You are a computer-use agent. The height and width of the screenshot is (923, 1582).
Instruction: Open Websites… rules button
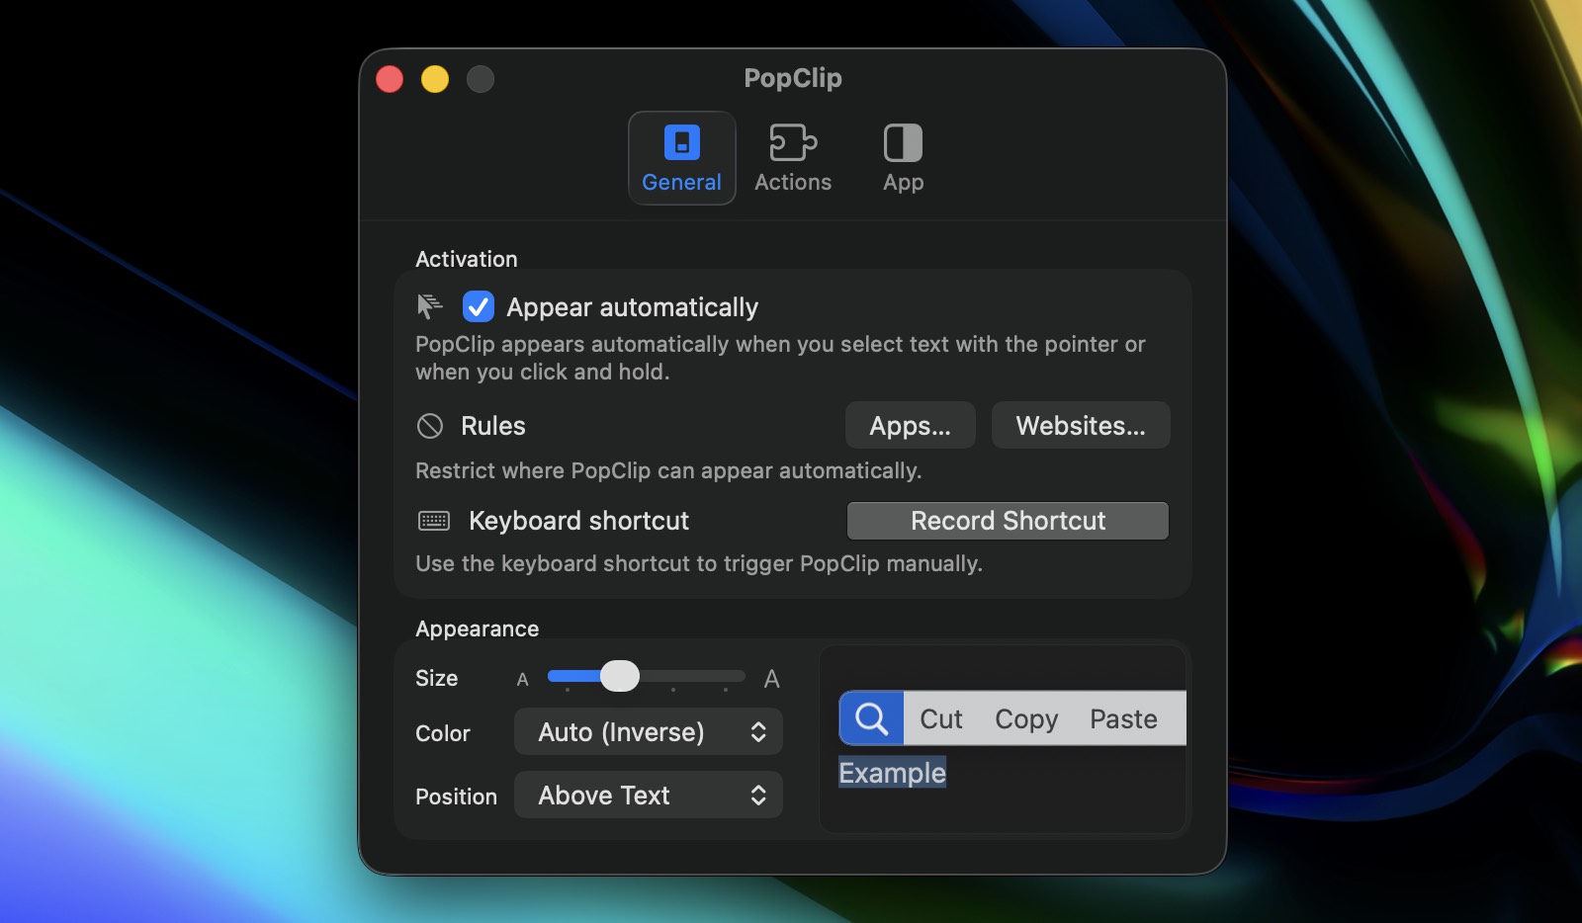pyautogui.click(x=1081, y=426)
